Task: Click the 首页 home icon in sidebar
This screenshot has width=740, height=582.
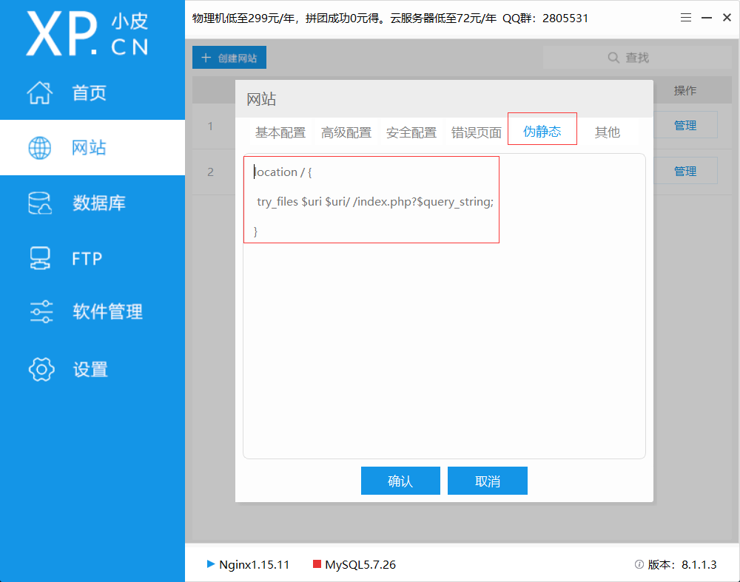Action: 40,93
